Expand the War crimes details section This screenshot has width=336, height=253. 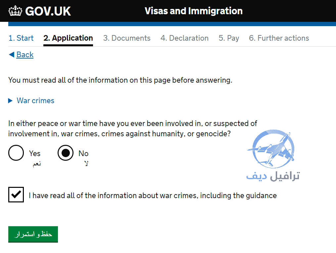(x=35, y=101)
